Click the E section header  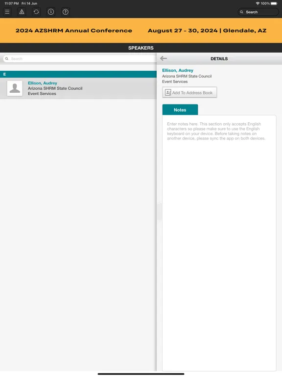(x=78, y=74)
